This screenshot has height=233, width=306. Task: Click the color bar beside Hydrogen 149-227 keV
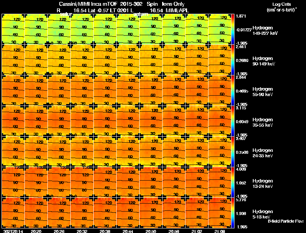coord(233,29)
